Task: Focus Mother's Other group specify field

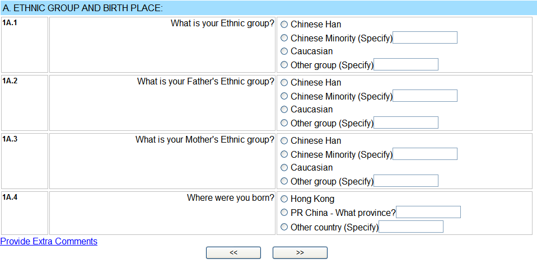Action: coord(405,181)
